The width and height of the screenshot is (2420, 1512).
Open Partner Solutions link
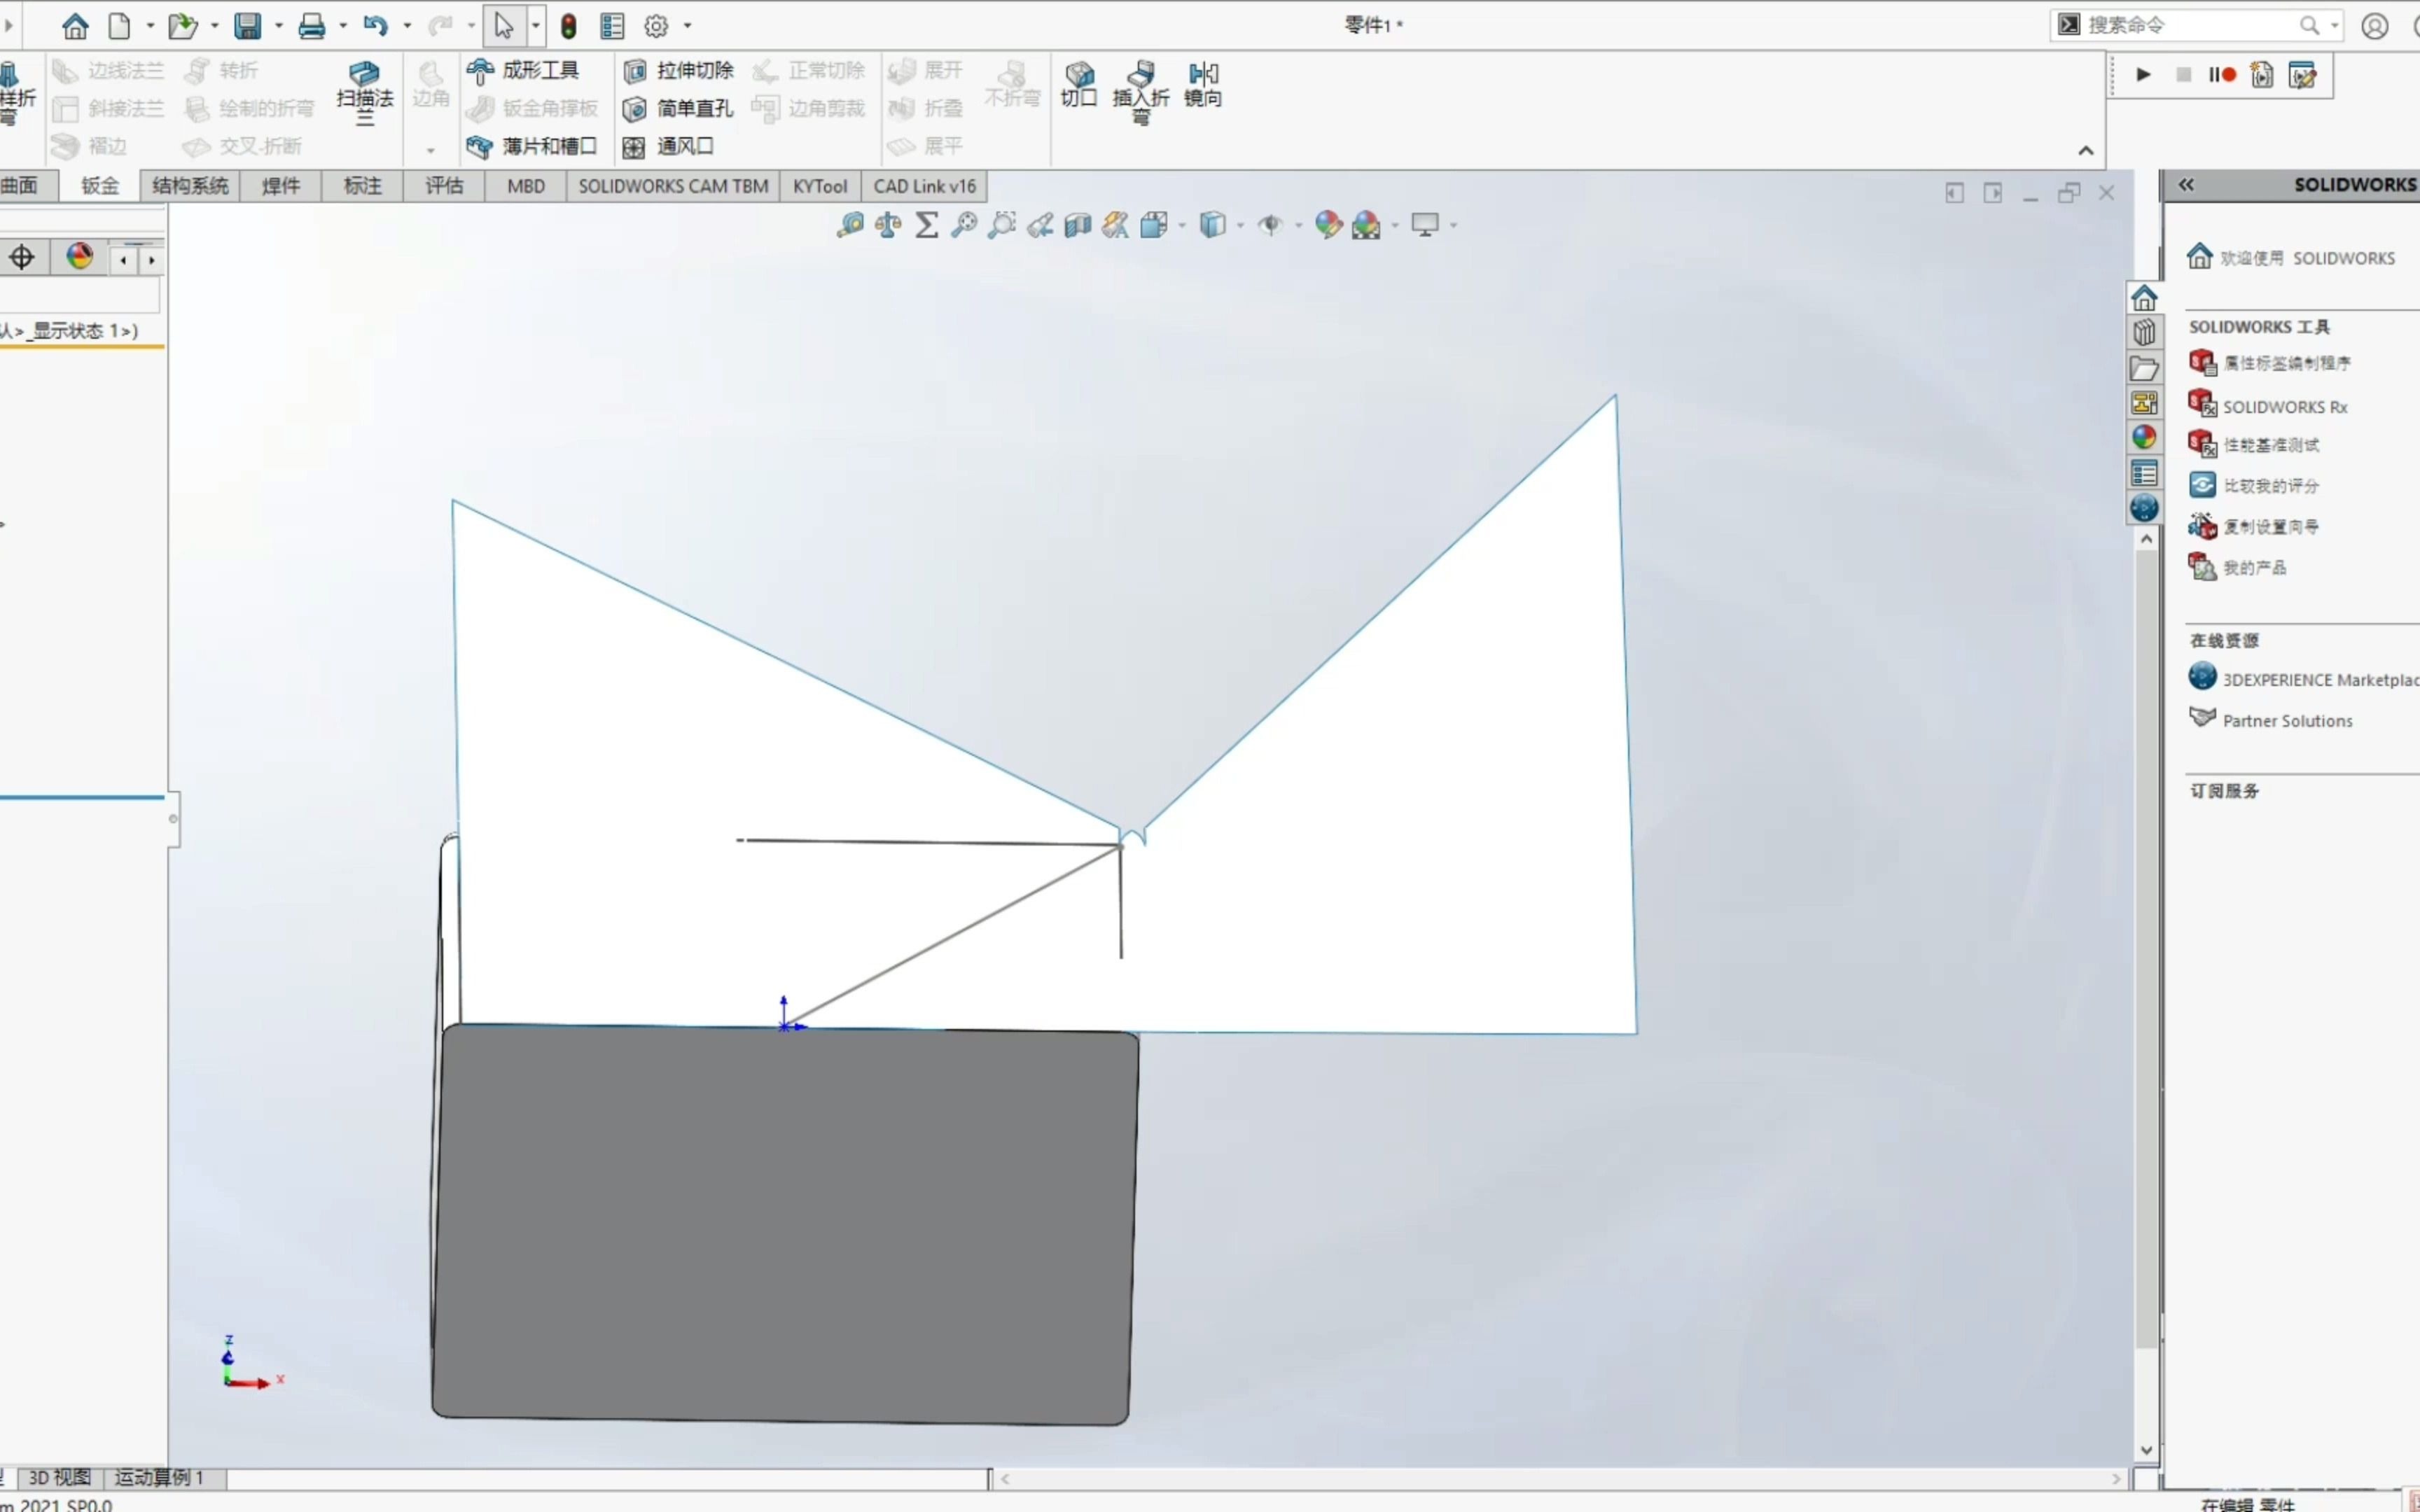pyautogui.click(x=2271, y=720)
